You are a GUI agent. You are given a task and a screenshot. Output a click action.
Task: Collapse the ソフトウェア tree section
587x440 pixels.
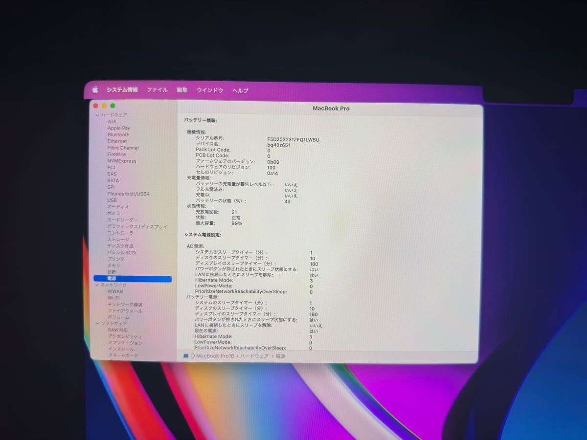click(97, 324)
